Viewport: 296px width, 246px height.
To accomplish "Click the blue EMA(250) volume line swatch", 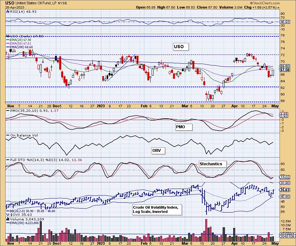I will [x=8, y=223].
